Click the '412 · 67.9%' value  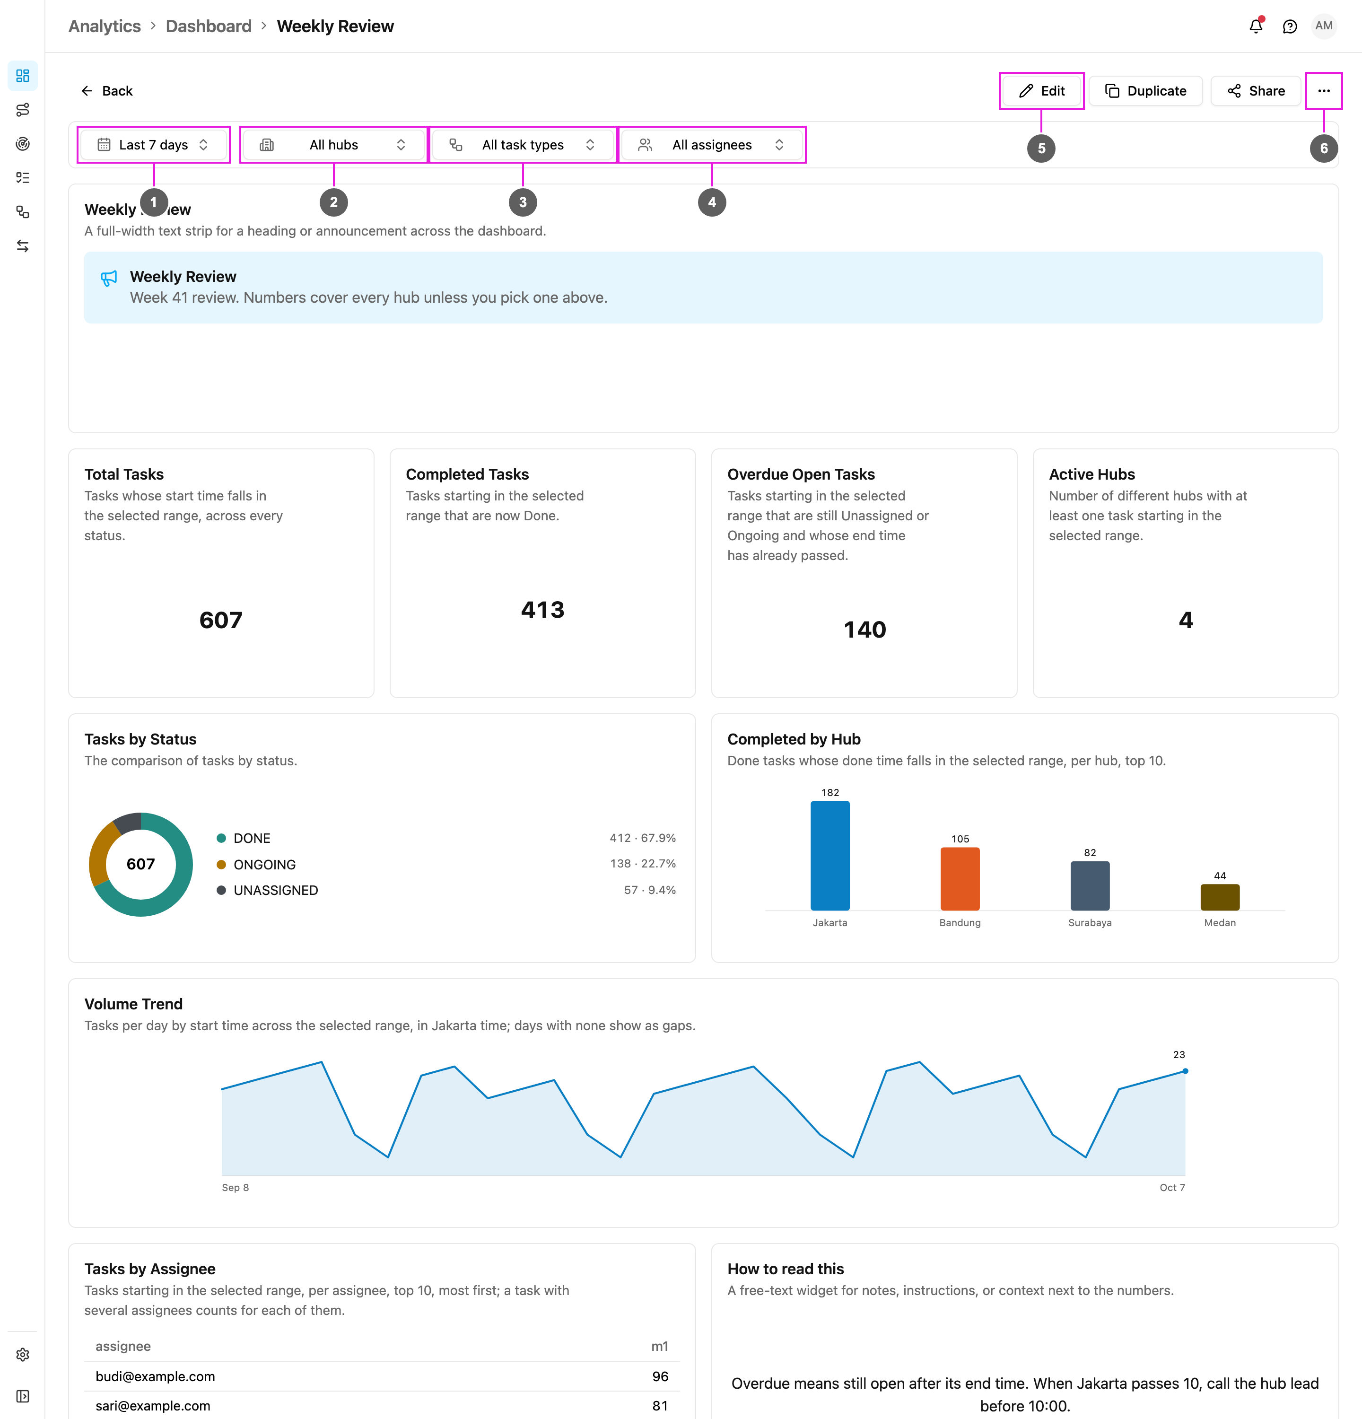pos(642,838)
